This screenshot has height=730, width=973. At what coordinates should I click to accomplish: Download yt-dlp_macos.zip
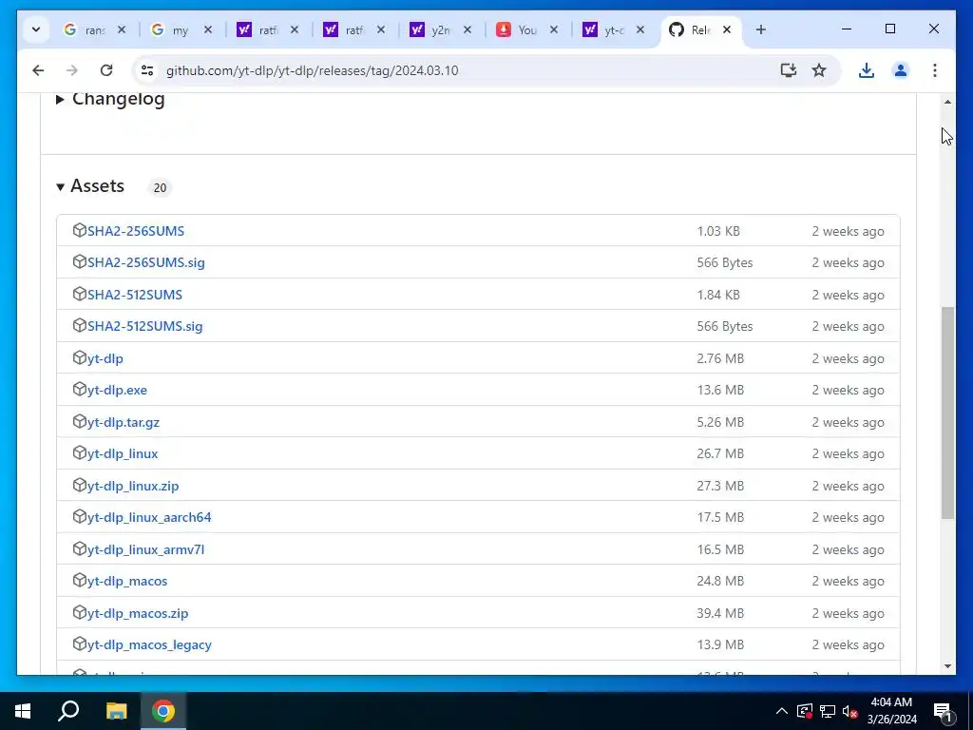(x=138, y=614)
